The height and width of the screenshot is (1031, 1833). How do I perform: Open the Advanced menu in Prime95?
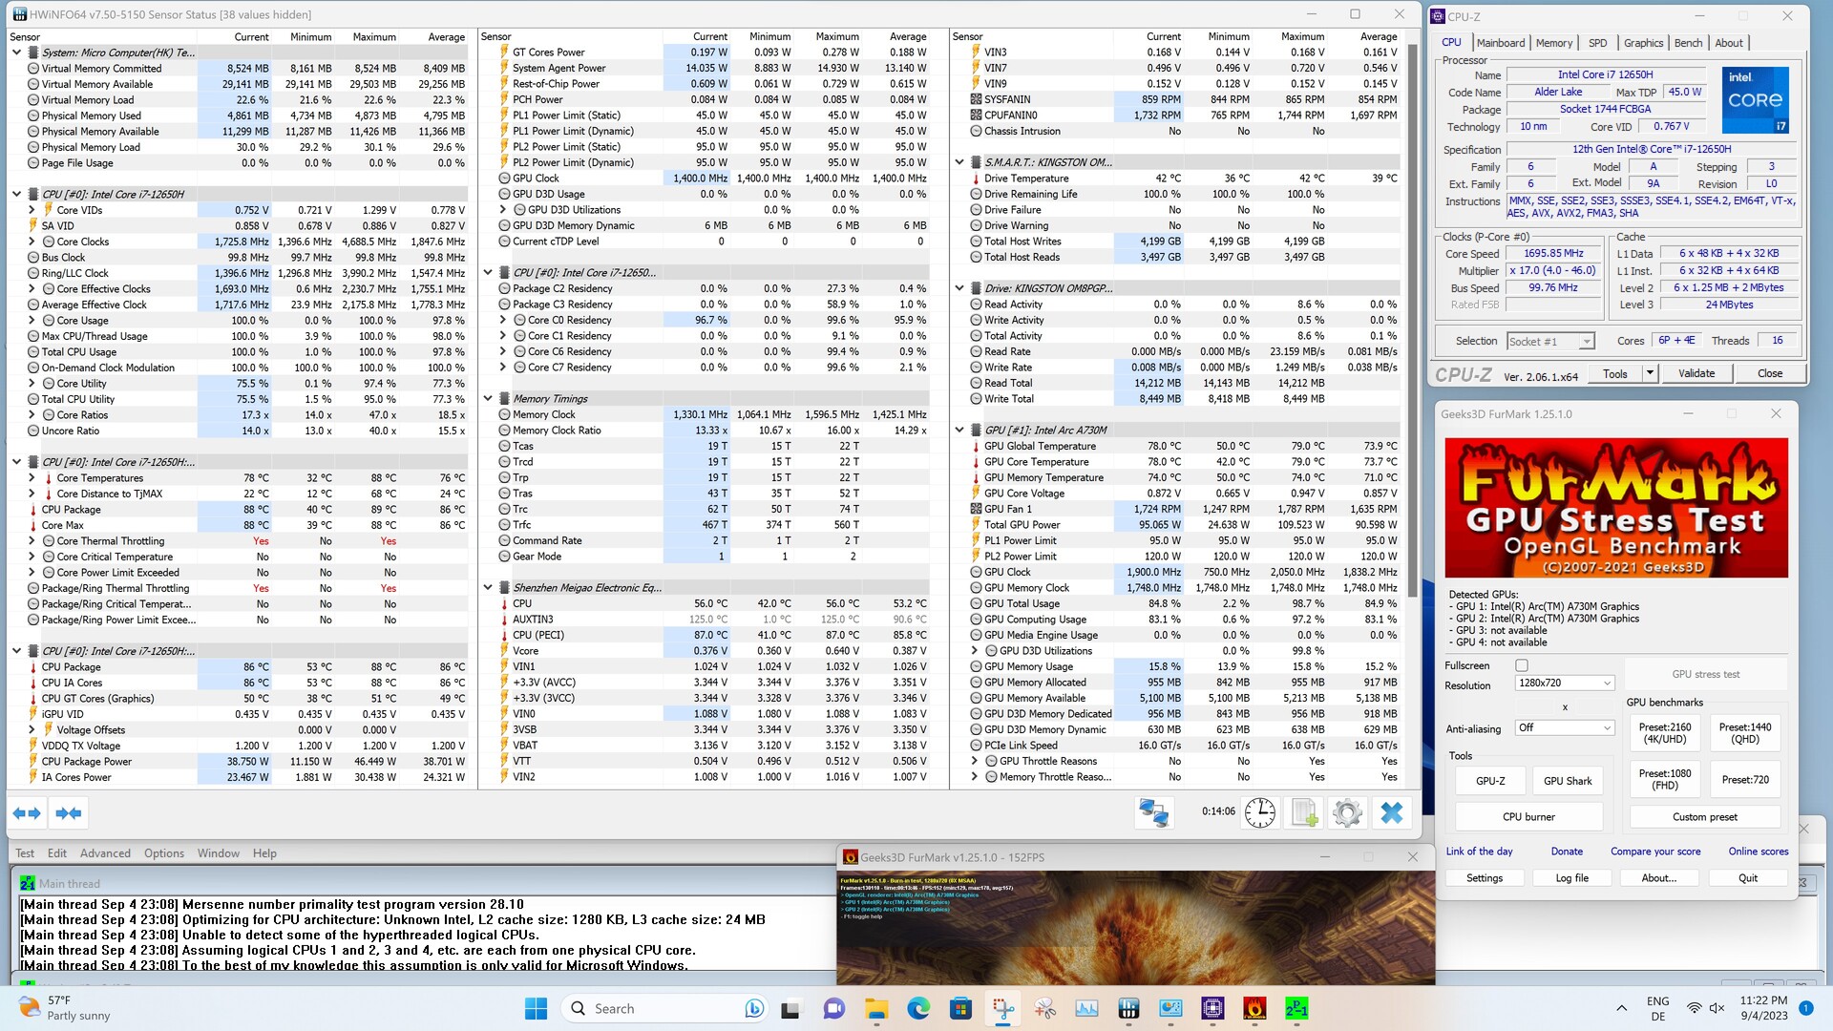(x=105, y=853)
